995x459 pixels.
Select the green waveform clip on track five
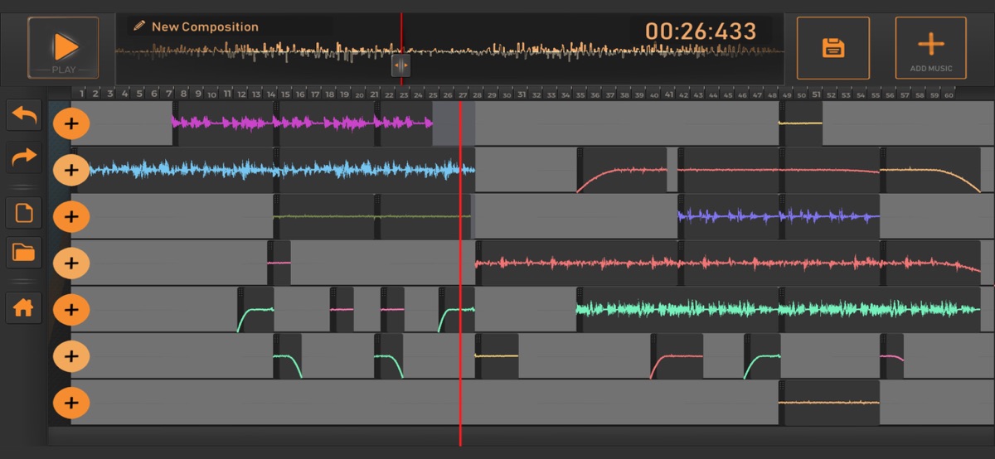click(779, 309)
